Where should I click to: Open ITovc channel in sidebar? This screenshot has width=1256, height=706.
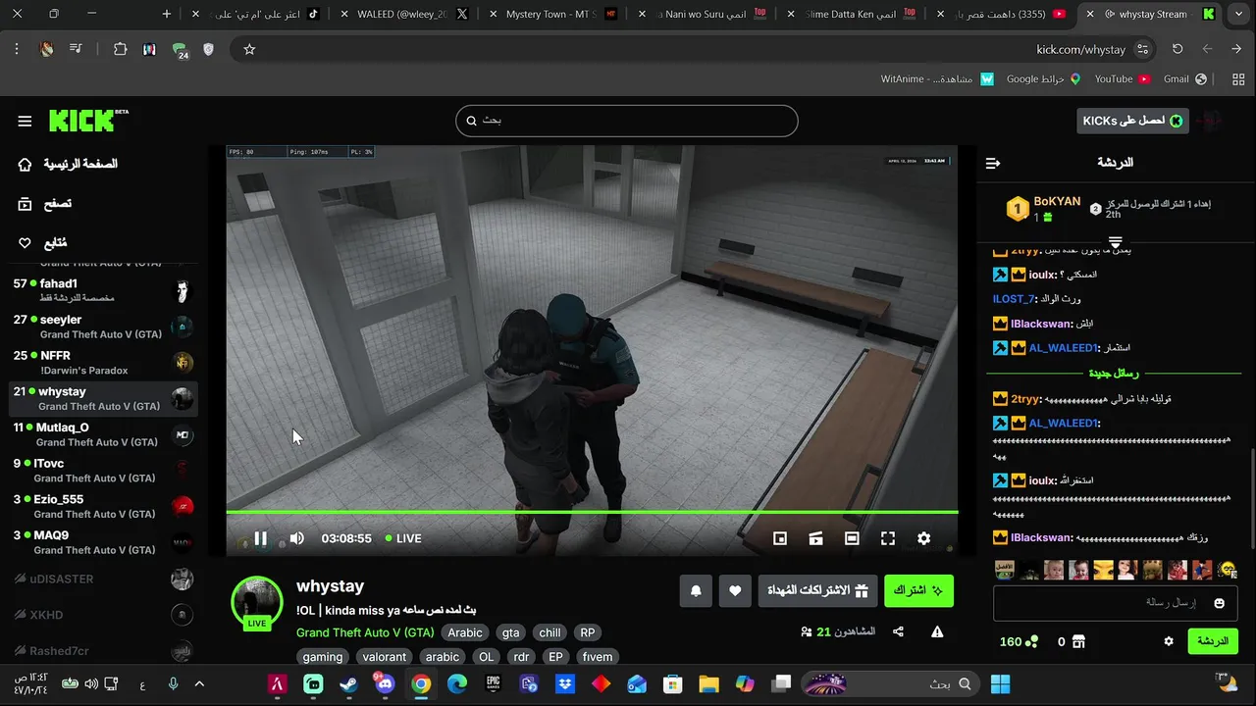[x=102, y=471]
